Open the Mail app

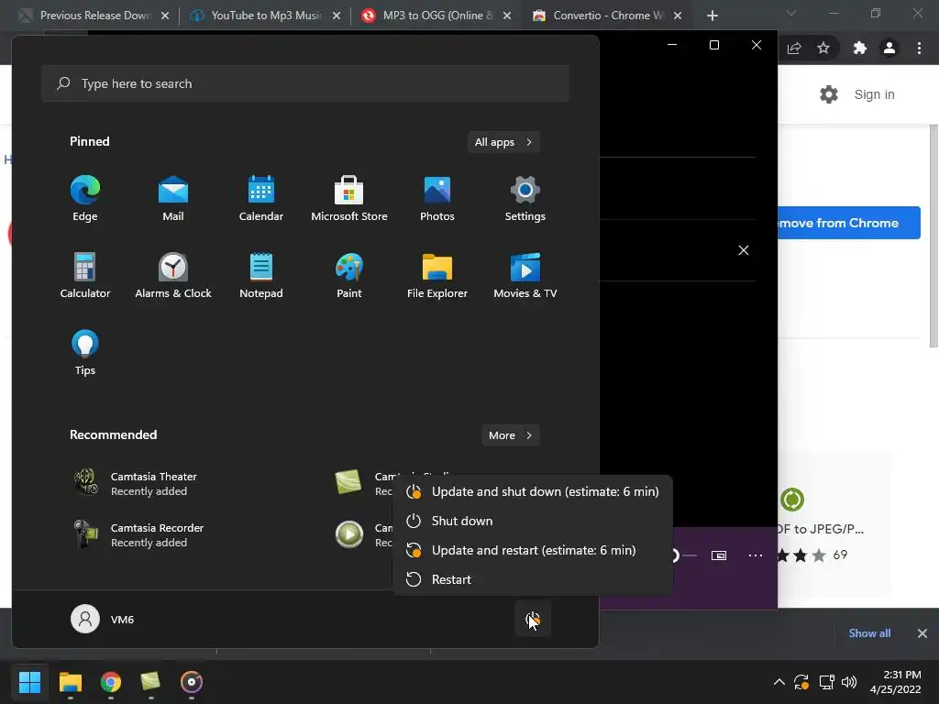click(173, 199)
